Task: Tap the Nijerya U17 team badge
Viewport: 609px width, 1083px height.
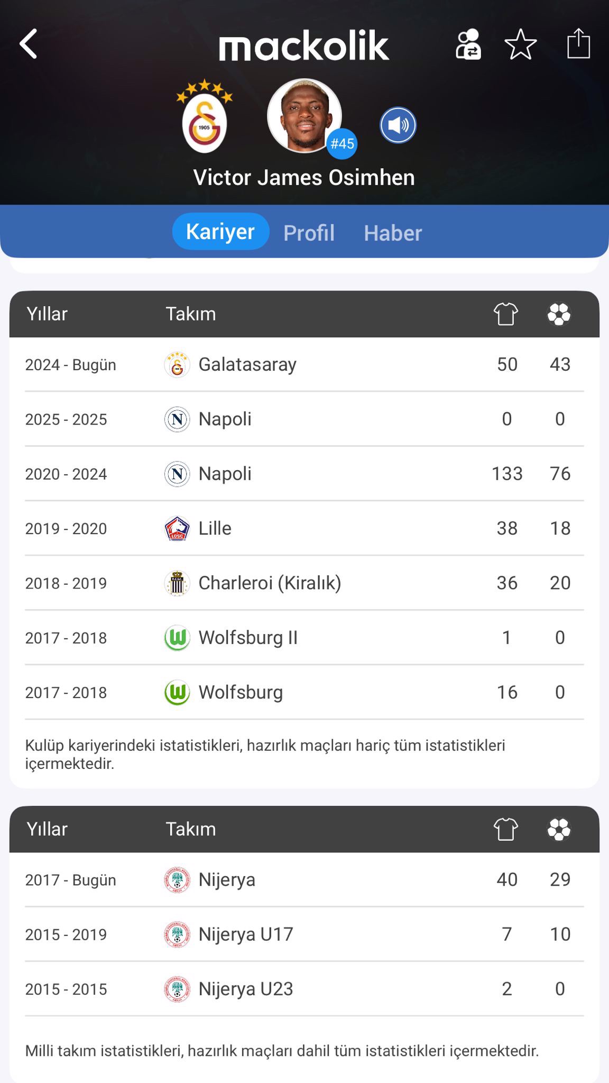Action: (x=177, y=934)
